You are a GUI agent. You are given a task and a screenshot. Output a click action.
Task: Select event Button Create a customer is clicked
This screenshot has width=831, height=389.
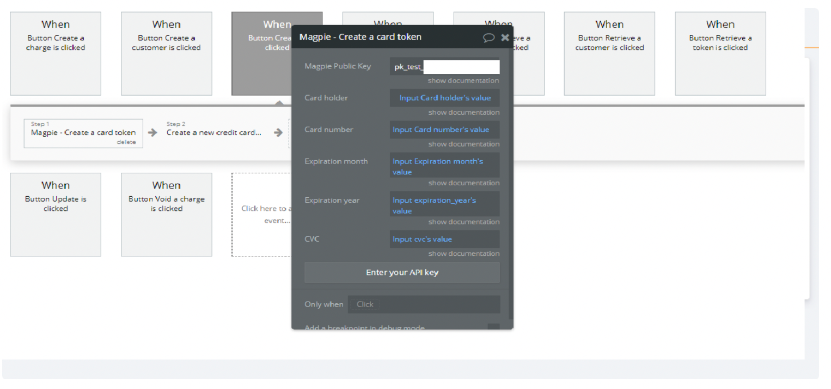coord(167,54)
